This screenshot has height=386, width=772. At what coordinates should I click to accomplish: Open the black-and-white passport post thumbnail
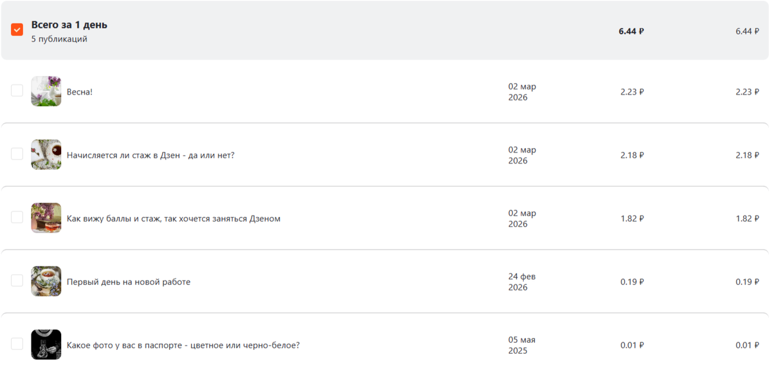[46, 345]
